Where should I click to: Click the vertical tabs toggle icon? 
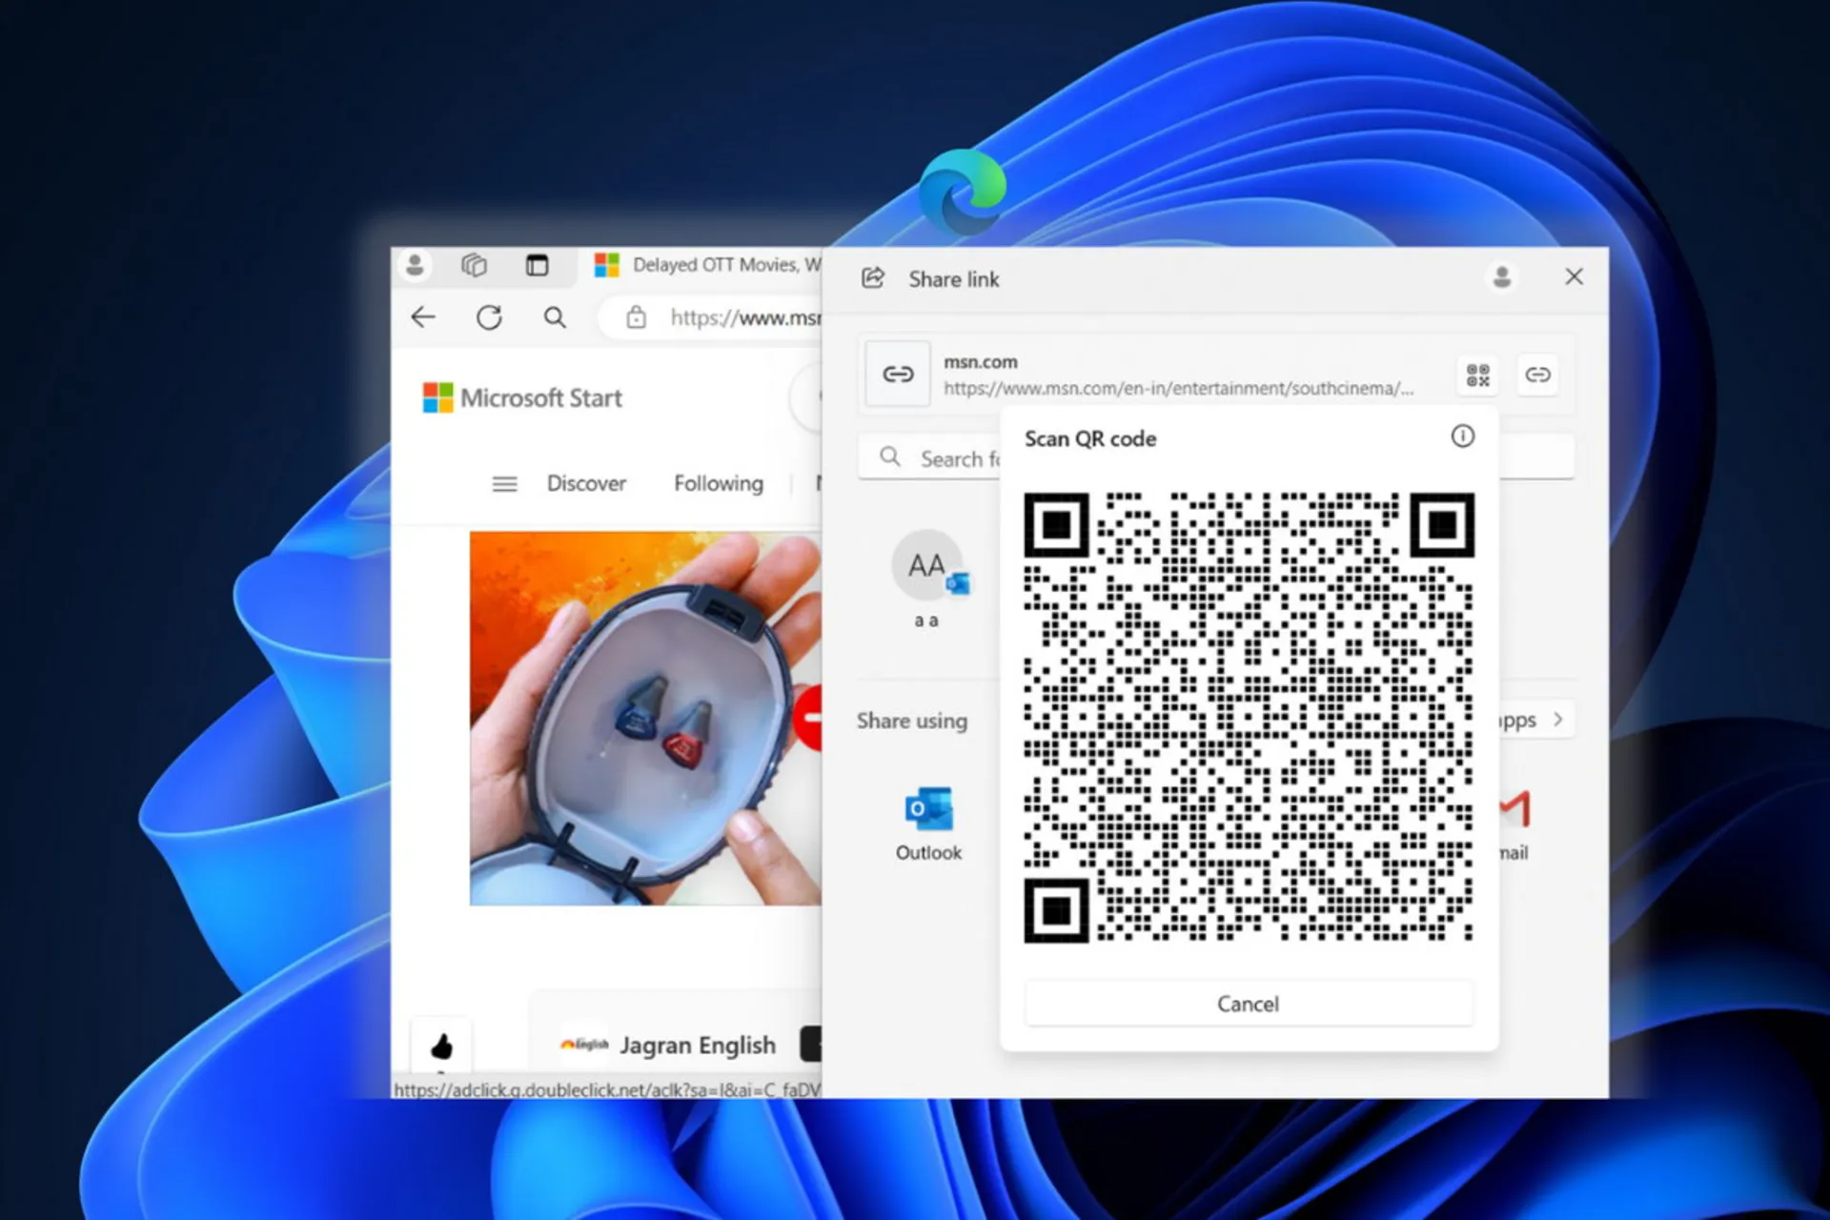[x=539, y=265]
